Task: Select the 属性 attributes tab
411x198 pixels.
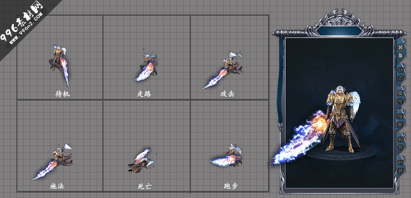Action: coord(400,97)
